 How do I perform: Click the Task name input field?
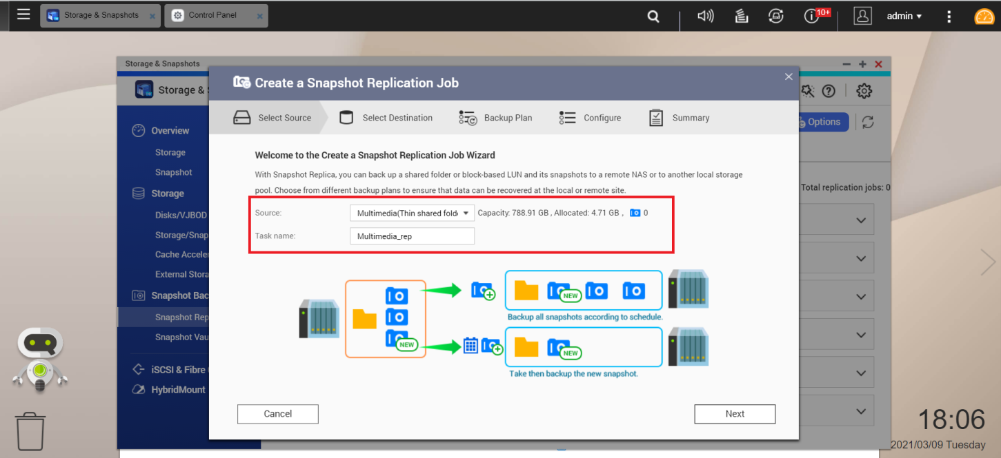(412, 236)
